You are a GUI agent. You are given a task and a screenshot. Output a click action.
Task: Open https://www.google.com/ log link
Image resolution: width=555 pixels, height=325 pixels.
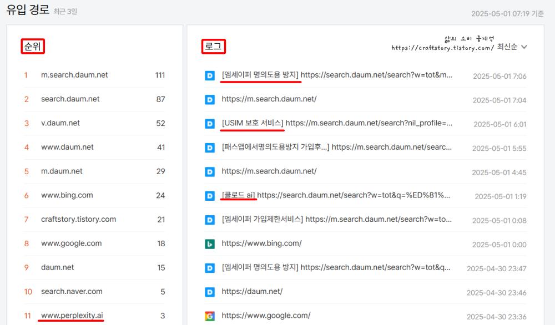[x=266, y=316]
